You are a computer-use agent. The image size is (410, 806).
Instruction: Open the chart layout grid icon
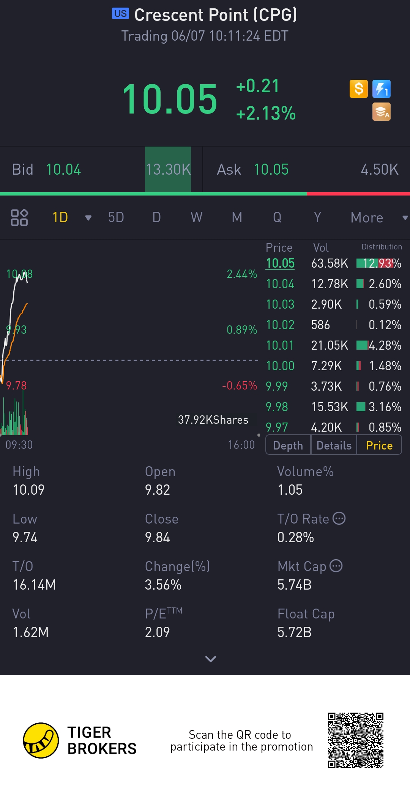pos(19,218)
